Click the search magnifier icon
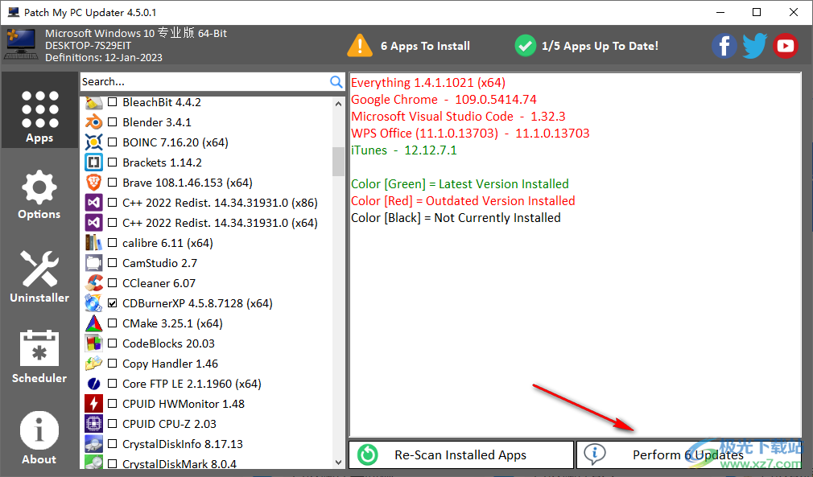 (x=336, y=82)
